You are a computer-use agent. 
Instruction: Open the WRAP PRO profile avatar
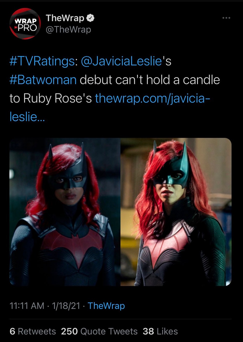(25, 24)
